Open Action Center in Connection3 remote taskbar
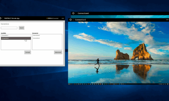Screen dimensions: 169x101 point(168,84)
